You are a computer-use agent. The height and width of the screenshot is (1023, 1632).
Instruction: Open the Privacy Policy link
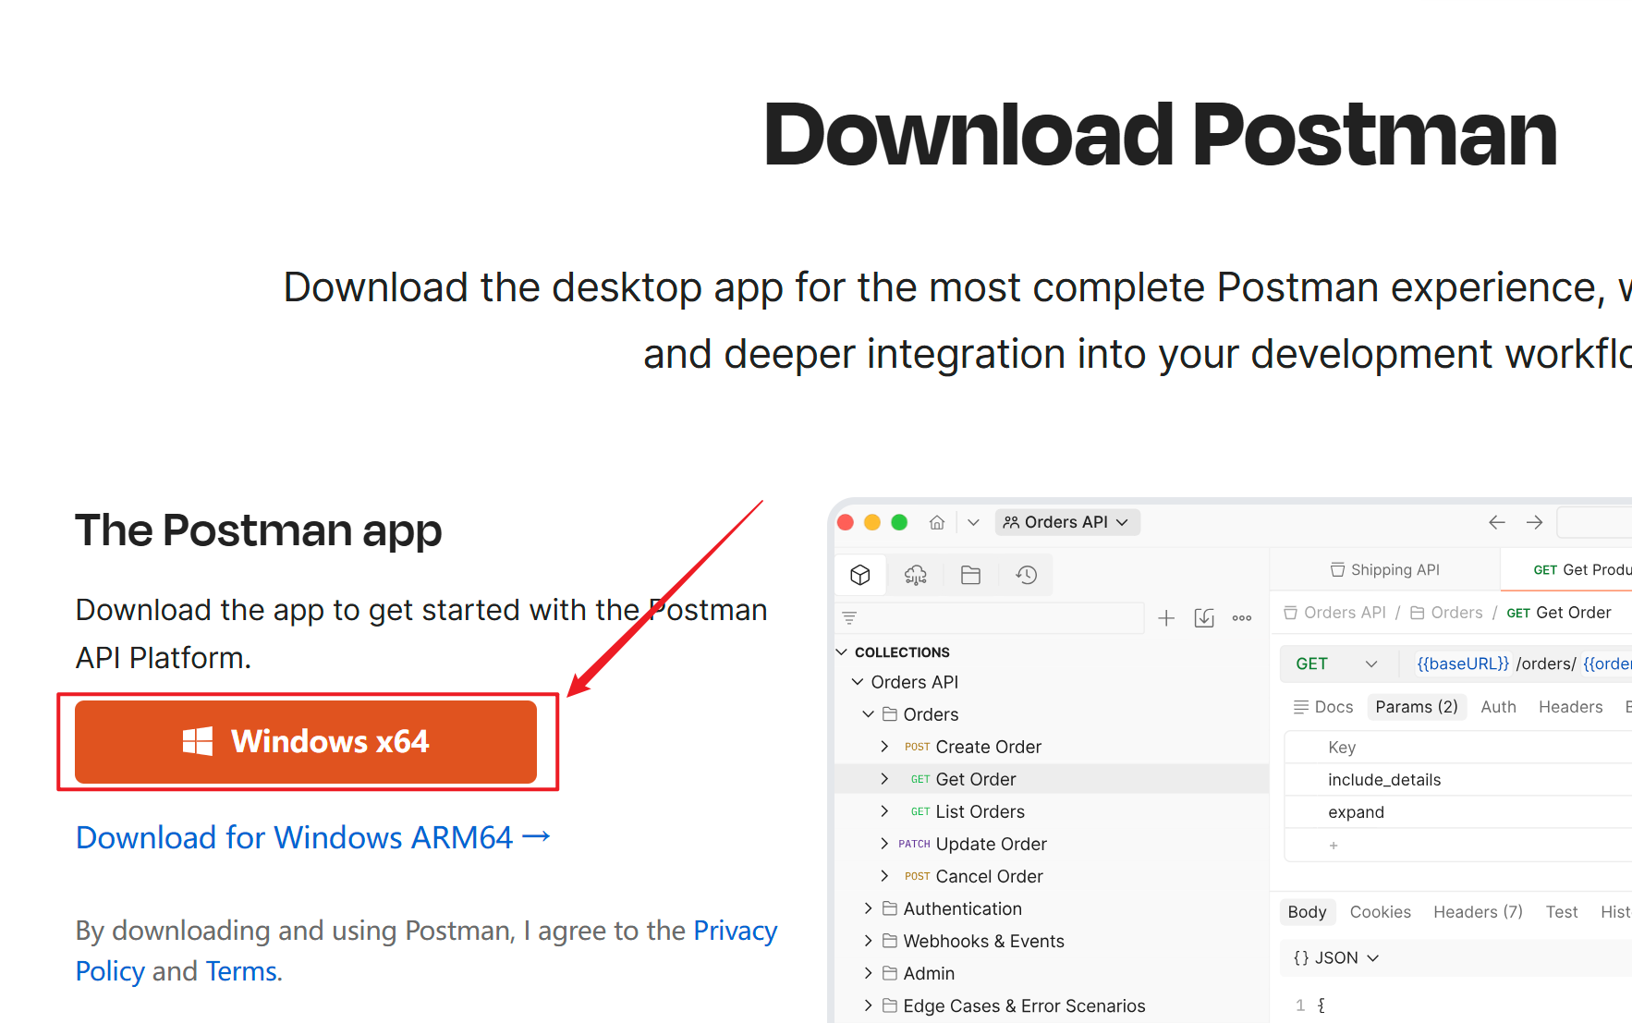426,950
